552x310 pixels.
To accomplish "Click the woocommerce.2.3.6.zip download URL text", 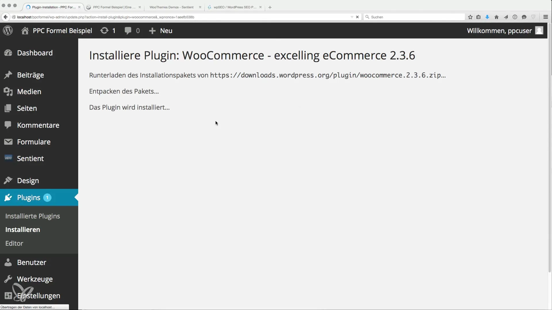I will pos(328,75).
